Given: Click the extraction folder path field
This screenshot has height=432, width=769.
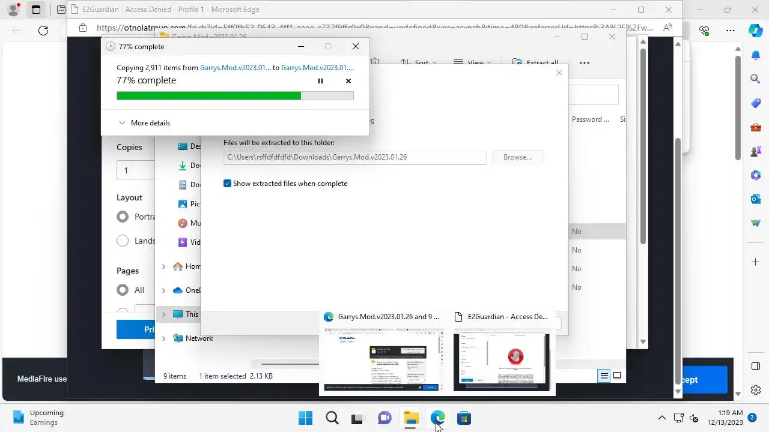Looking at the screenshot, I should click(354, 157).
